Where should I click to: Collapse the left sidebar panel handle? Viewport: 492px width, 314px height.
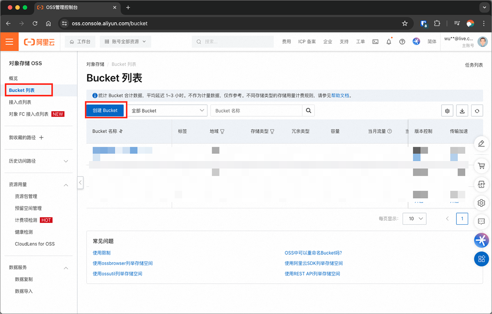tap(80, 182)
